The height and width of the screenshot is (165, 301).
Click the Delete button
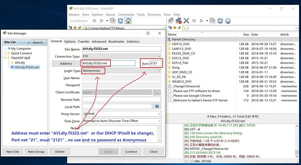(x=60, y=152)
